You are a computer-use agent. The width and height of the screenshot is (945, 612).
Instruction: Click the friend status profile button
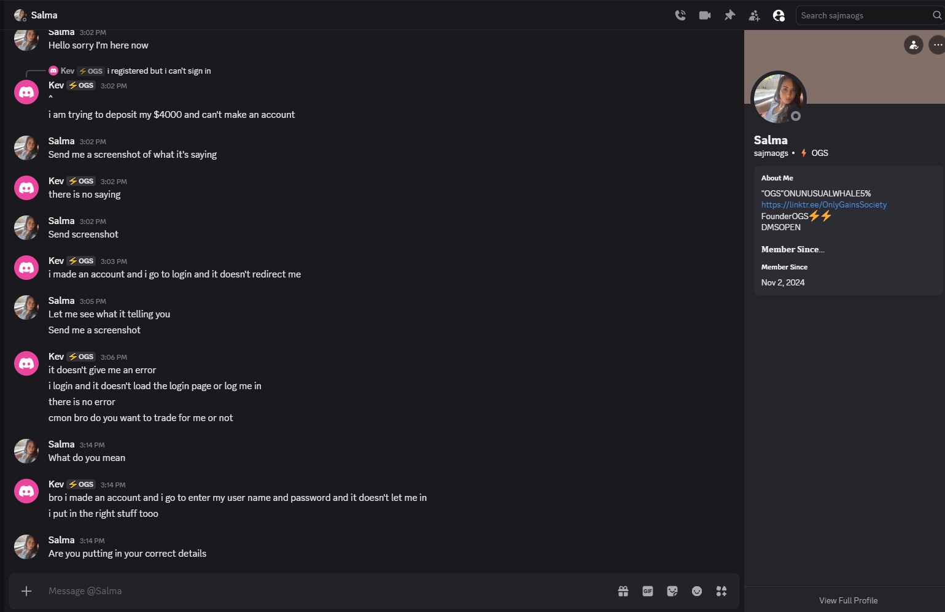coord(914,45)
